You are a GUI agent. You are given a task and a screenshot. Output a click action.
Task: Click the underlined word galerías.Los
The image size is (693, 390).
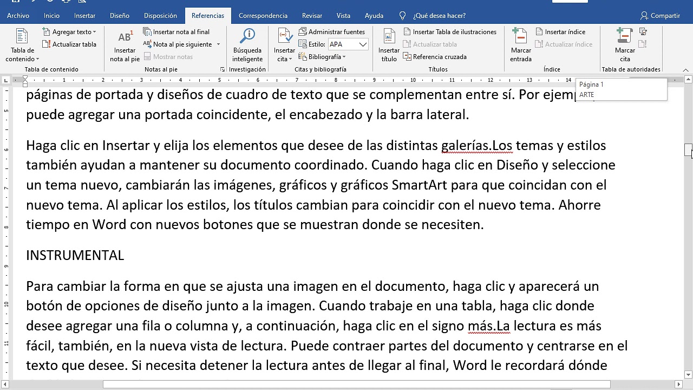pyautogui.click(x=476, y=146)
